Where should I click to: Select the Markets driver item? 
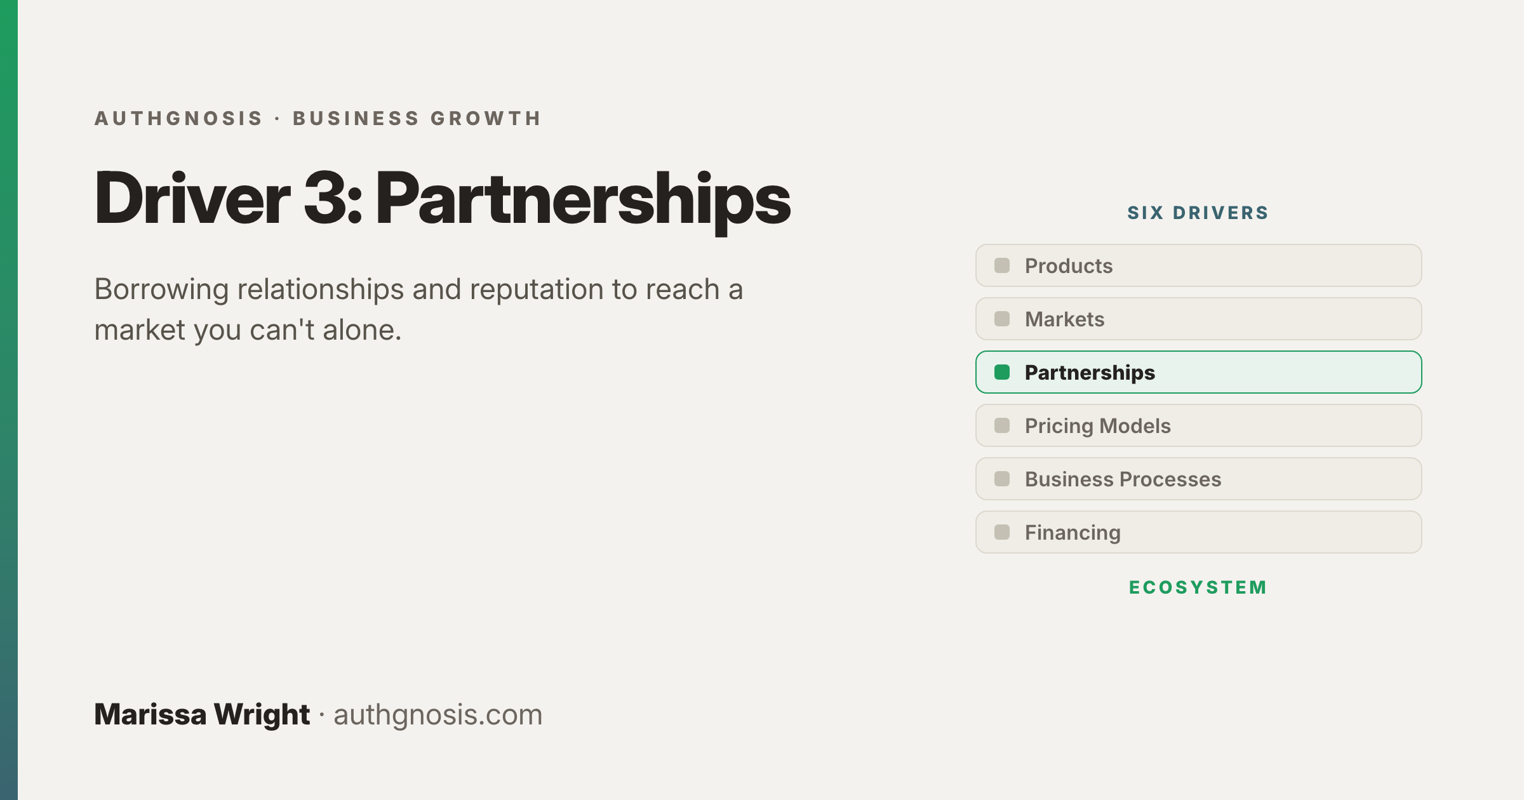[x=1199, y=319]
